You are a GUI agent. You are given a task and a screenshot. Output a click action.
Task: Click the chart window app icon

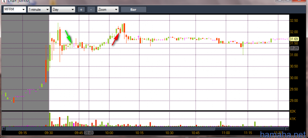click(4, 1)
